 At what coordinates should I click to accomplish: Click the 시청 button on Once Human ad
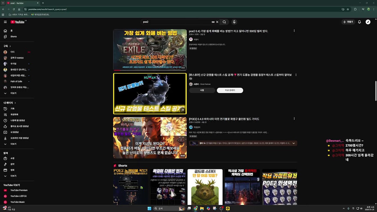(202, 90)
